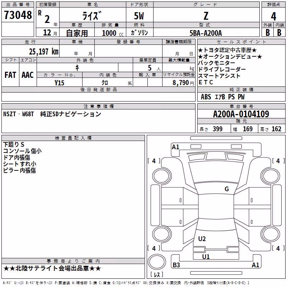This screenshot has width=287, height=287.
Task: Select the car name ライズ
Action: pyautogui.click(x=92, y=16)
